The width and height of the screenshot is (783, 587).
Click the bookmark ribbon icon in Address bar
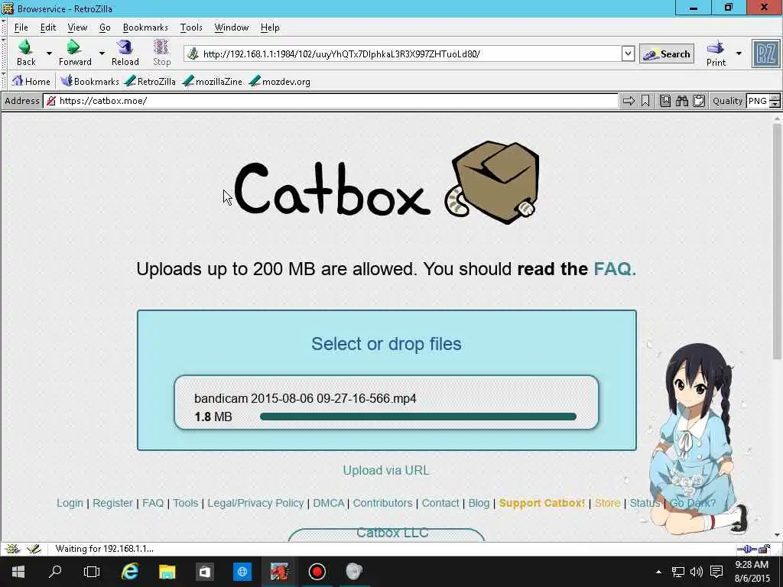coord(645,101)
